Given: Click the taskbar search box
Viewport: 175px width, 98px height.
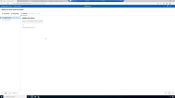Looking at the screenshot, I should (15, 97).
